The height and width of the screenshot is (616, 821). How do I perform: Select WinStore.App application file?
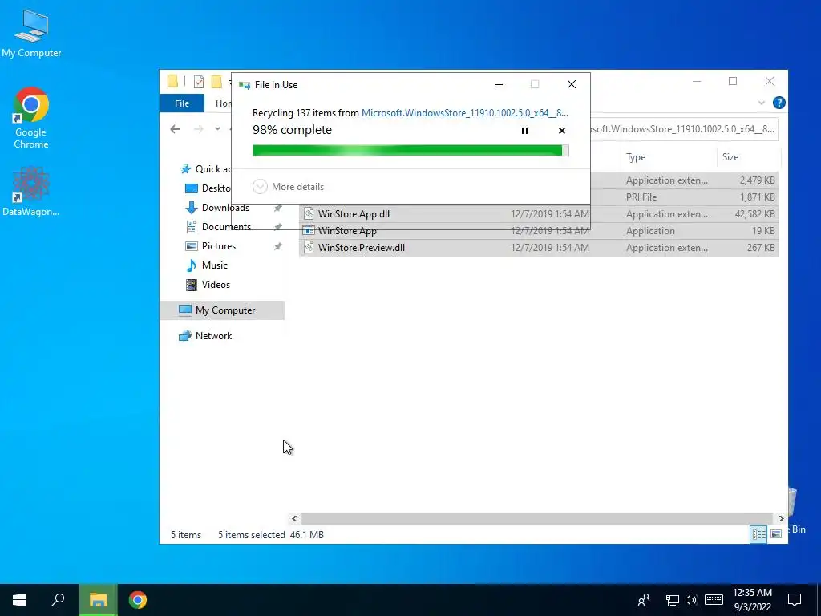point(538,230)
